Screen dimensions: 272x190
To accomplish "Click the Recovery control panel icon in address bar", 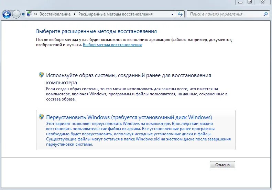I will (x=30, y=14).
